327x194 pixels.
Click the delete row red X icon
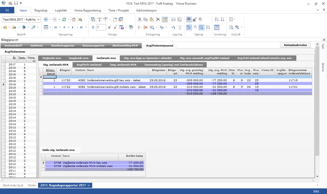[x=146, y=27]
